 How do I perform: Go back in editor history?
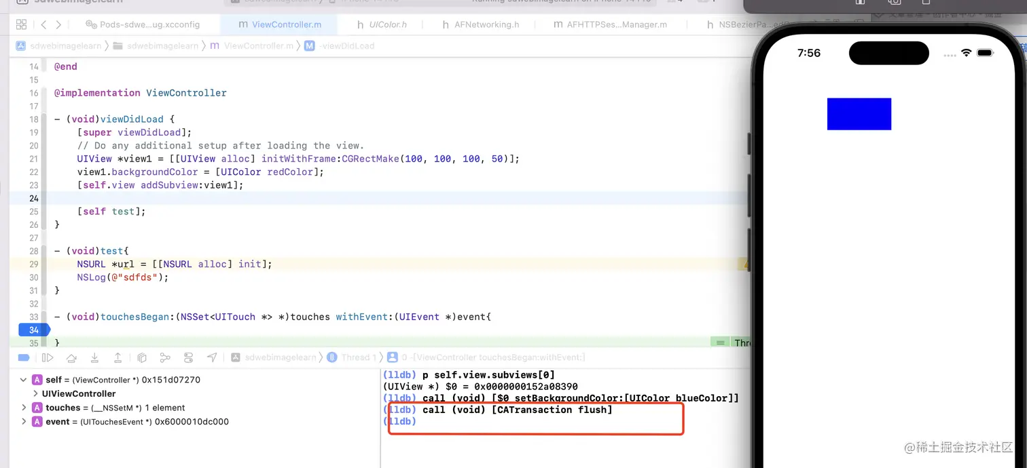(43, 24)
